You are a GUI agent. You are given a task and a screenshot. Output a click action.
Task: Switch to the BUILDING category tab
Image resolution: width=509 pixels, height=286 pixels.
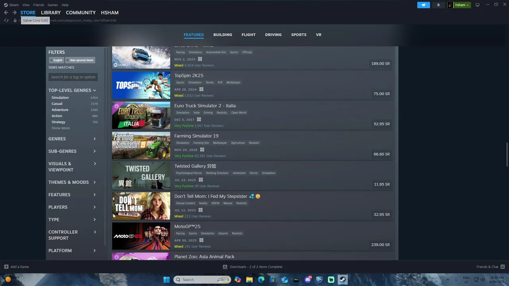(x=223, y=35)
